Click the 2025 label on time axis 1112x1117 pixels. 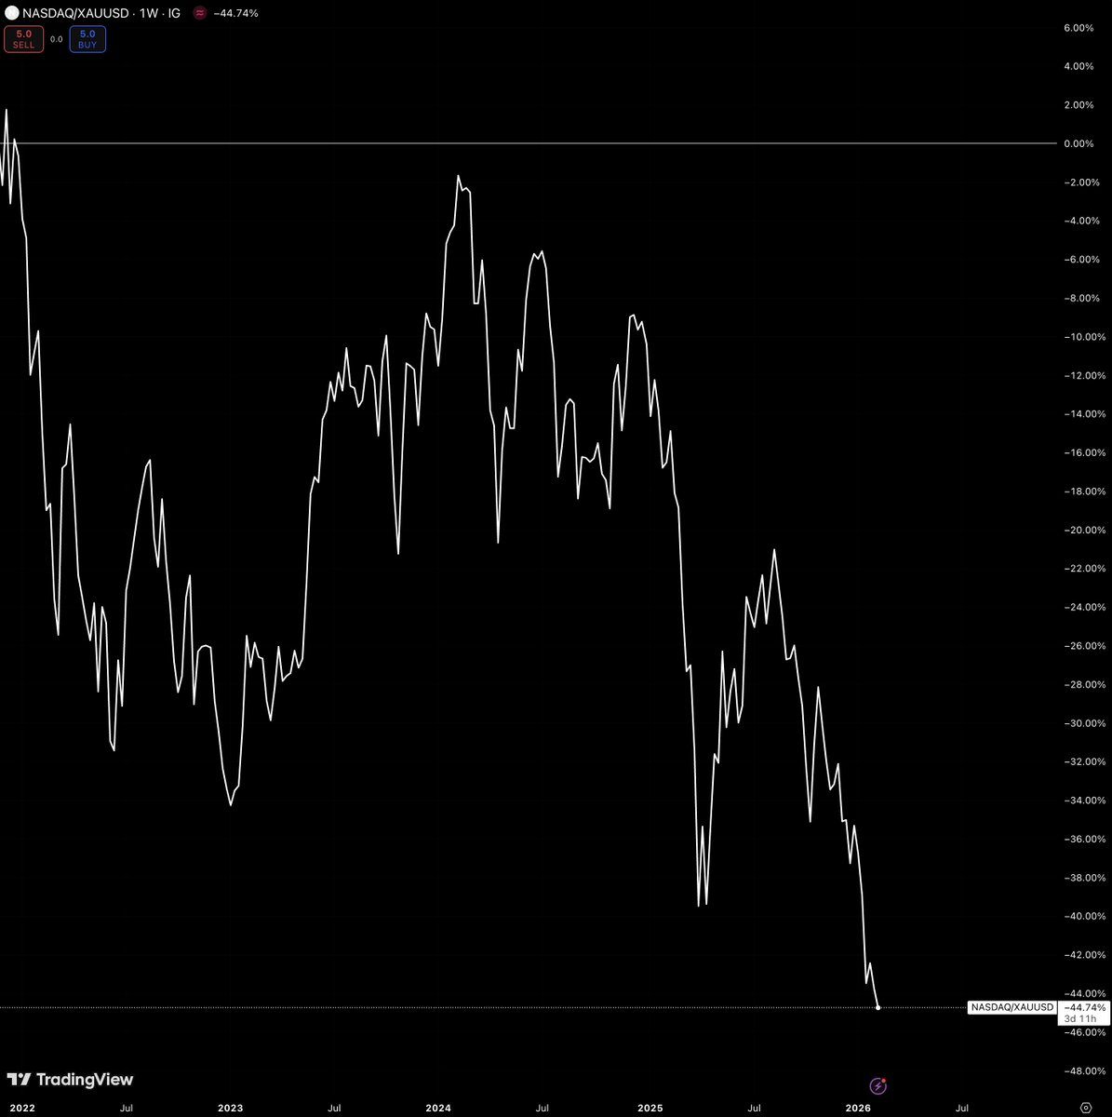pyautogui.click(x=650, y=1108)
